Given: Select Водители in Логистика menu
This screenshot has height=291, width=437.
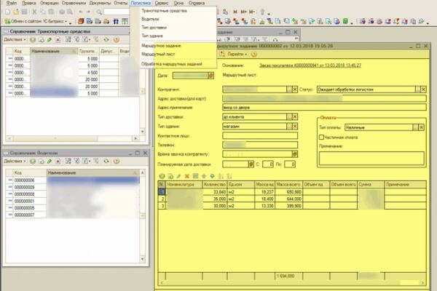Looking at the screenshot, I should click(150, 19).
